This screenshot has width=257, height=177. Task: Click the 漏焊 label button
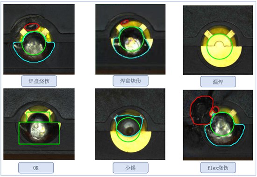click(218, 81)
